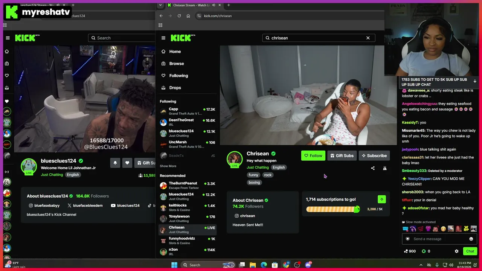
Task: Open DeenTheGreat's channel in the Following list
Action: (188, 122)
